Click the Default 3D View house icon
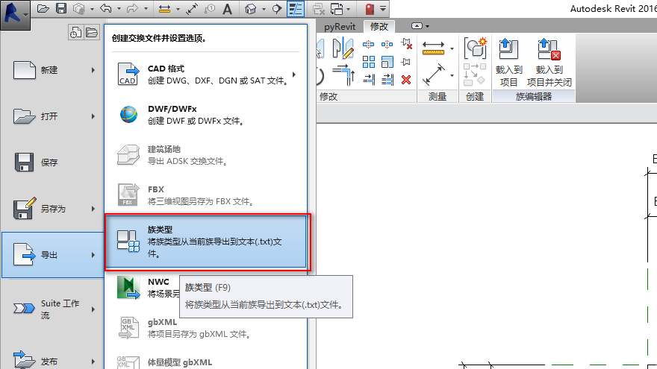 pyautogui.click(x=251, y=8)
